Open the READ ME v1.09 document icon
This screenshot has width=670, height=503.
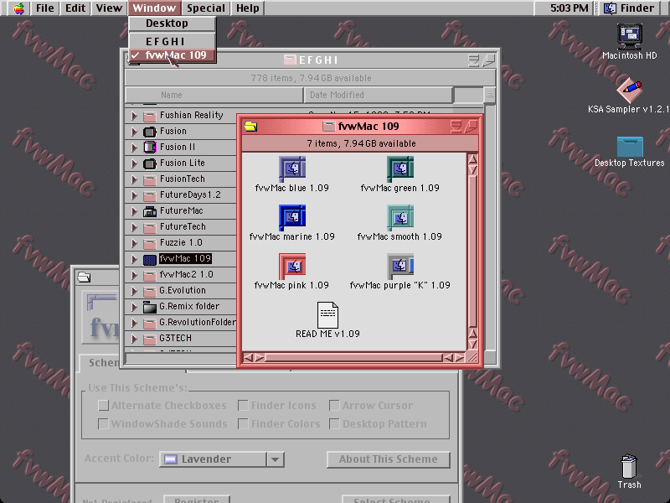click(x=327, y=315)
